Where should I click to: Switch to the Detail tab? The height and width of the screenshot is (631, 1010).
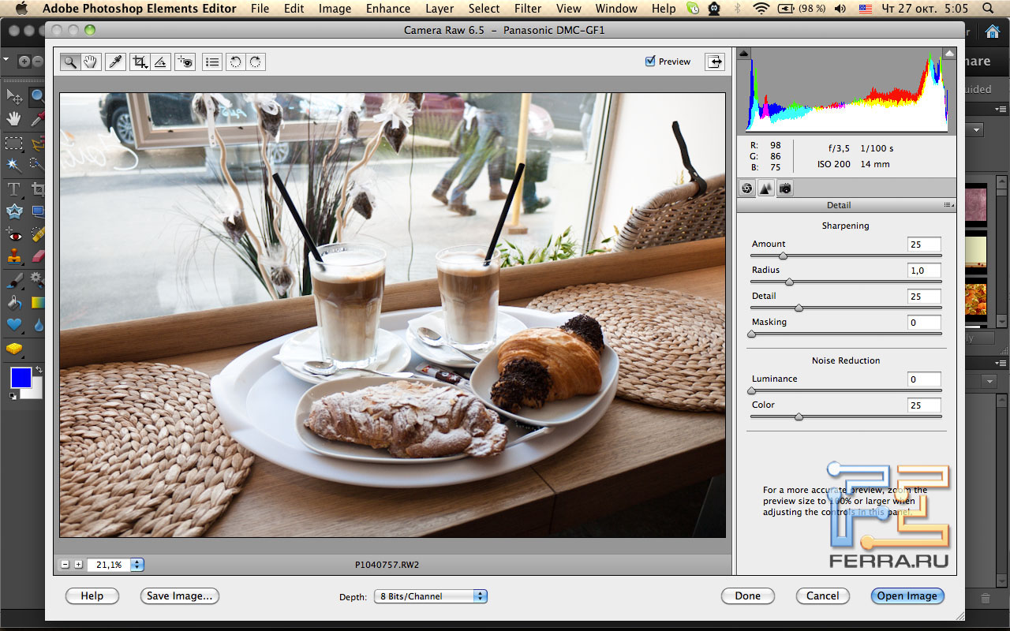coord(765,188)
